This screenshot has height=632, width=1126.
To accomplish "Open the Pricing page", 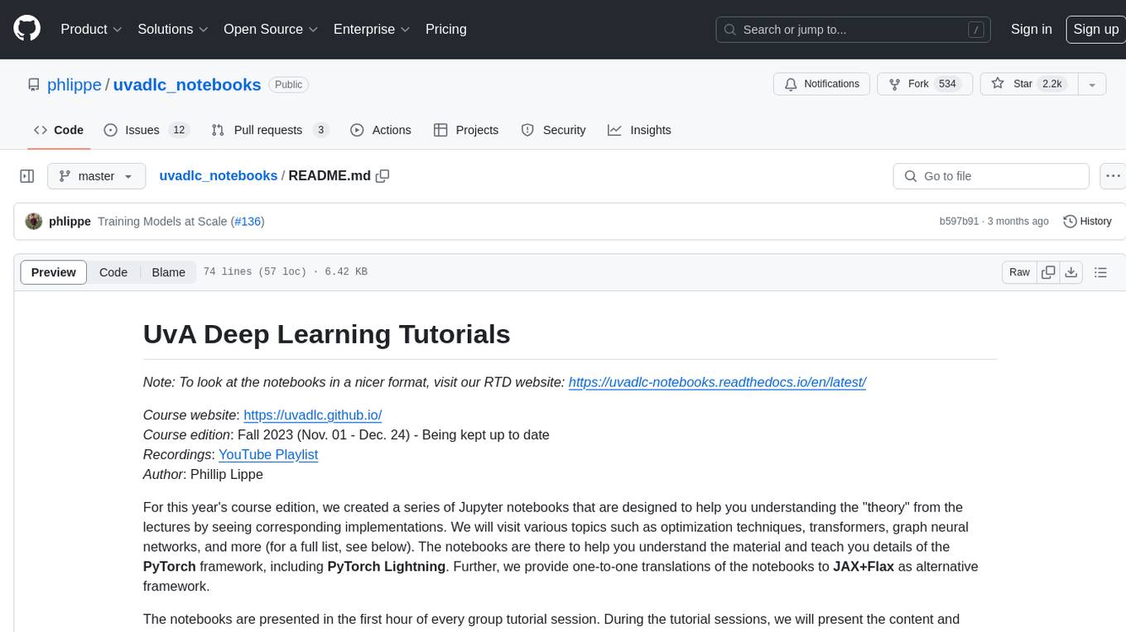I will [446, 29].
